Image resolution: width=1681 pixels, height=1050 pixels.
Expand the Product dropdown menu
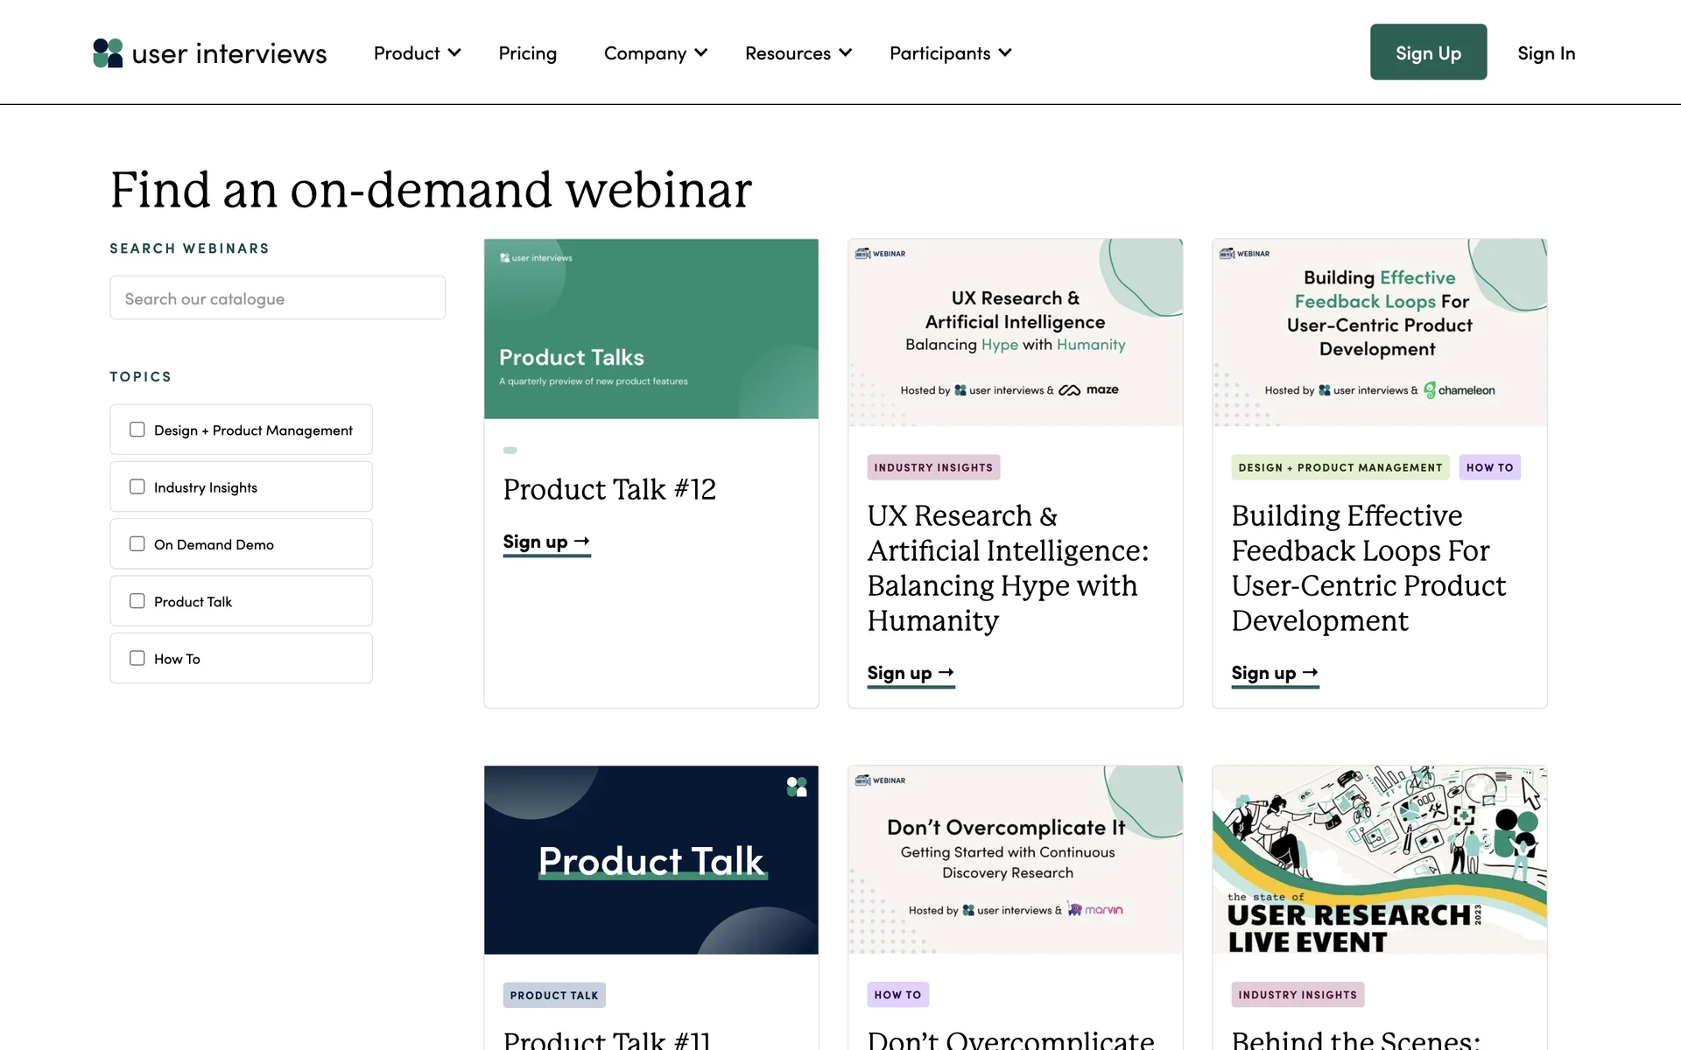pos(417,53)
